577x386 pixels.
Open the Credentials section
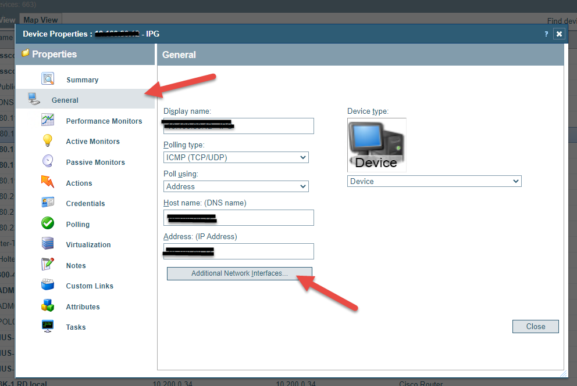pos(86,204)
